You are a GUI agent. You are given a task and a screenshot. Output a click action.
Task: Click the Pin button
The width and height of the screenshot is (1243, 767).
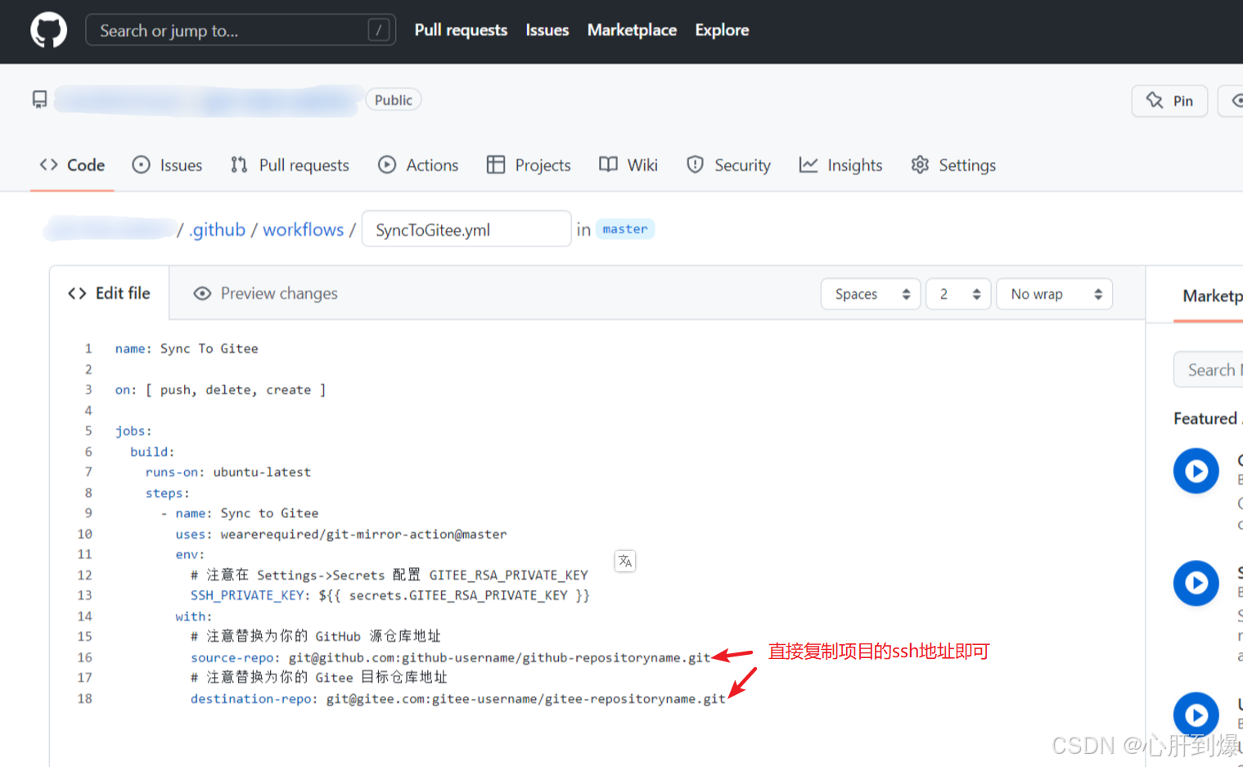[x=1169, y=101]
